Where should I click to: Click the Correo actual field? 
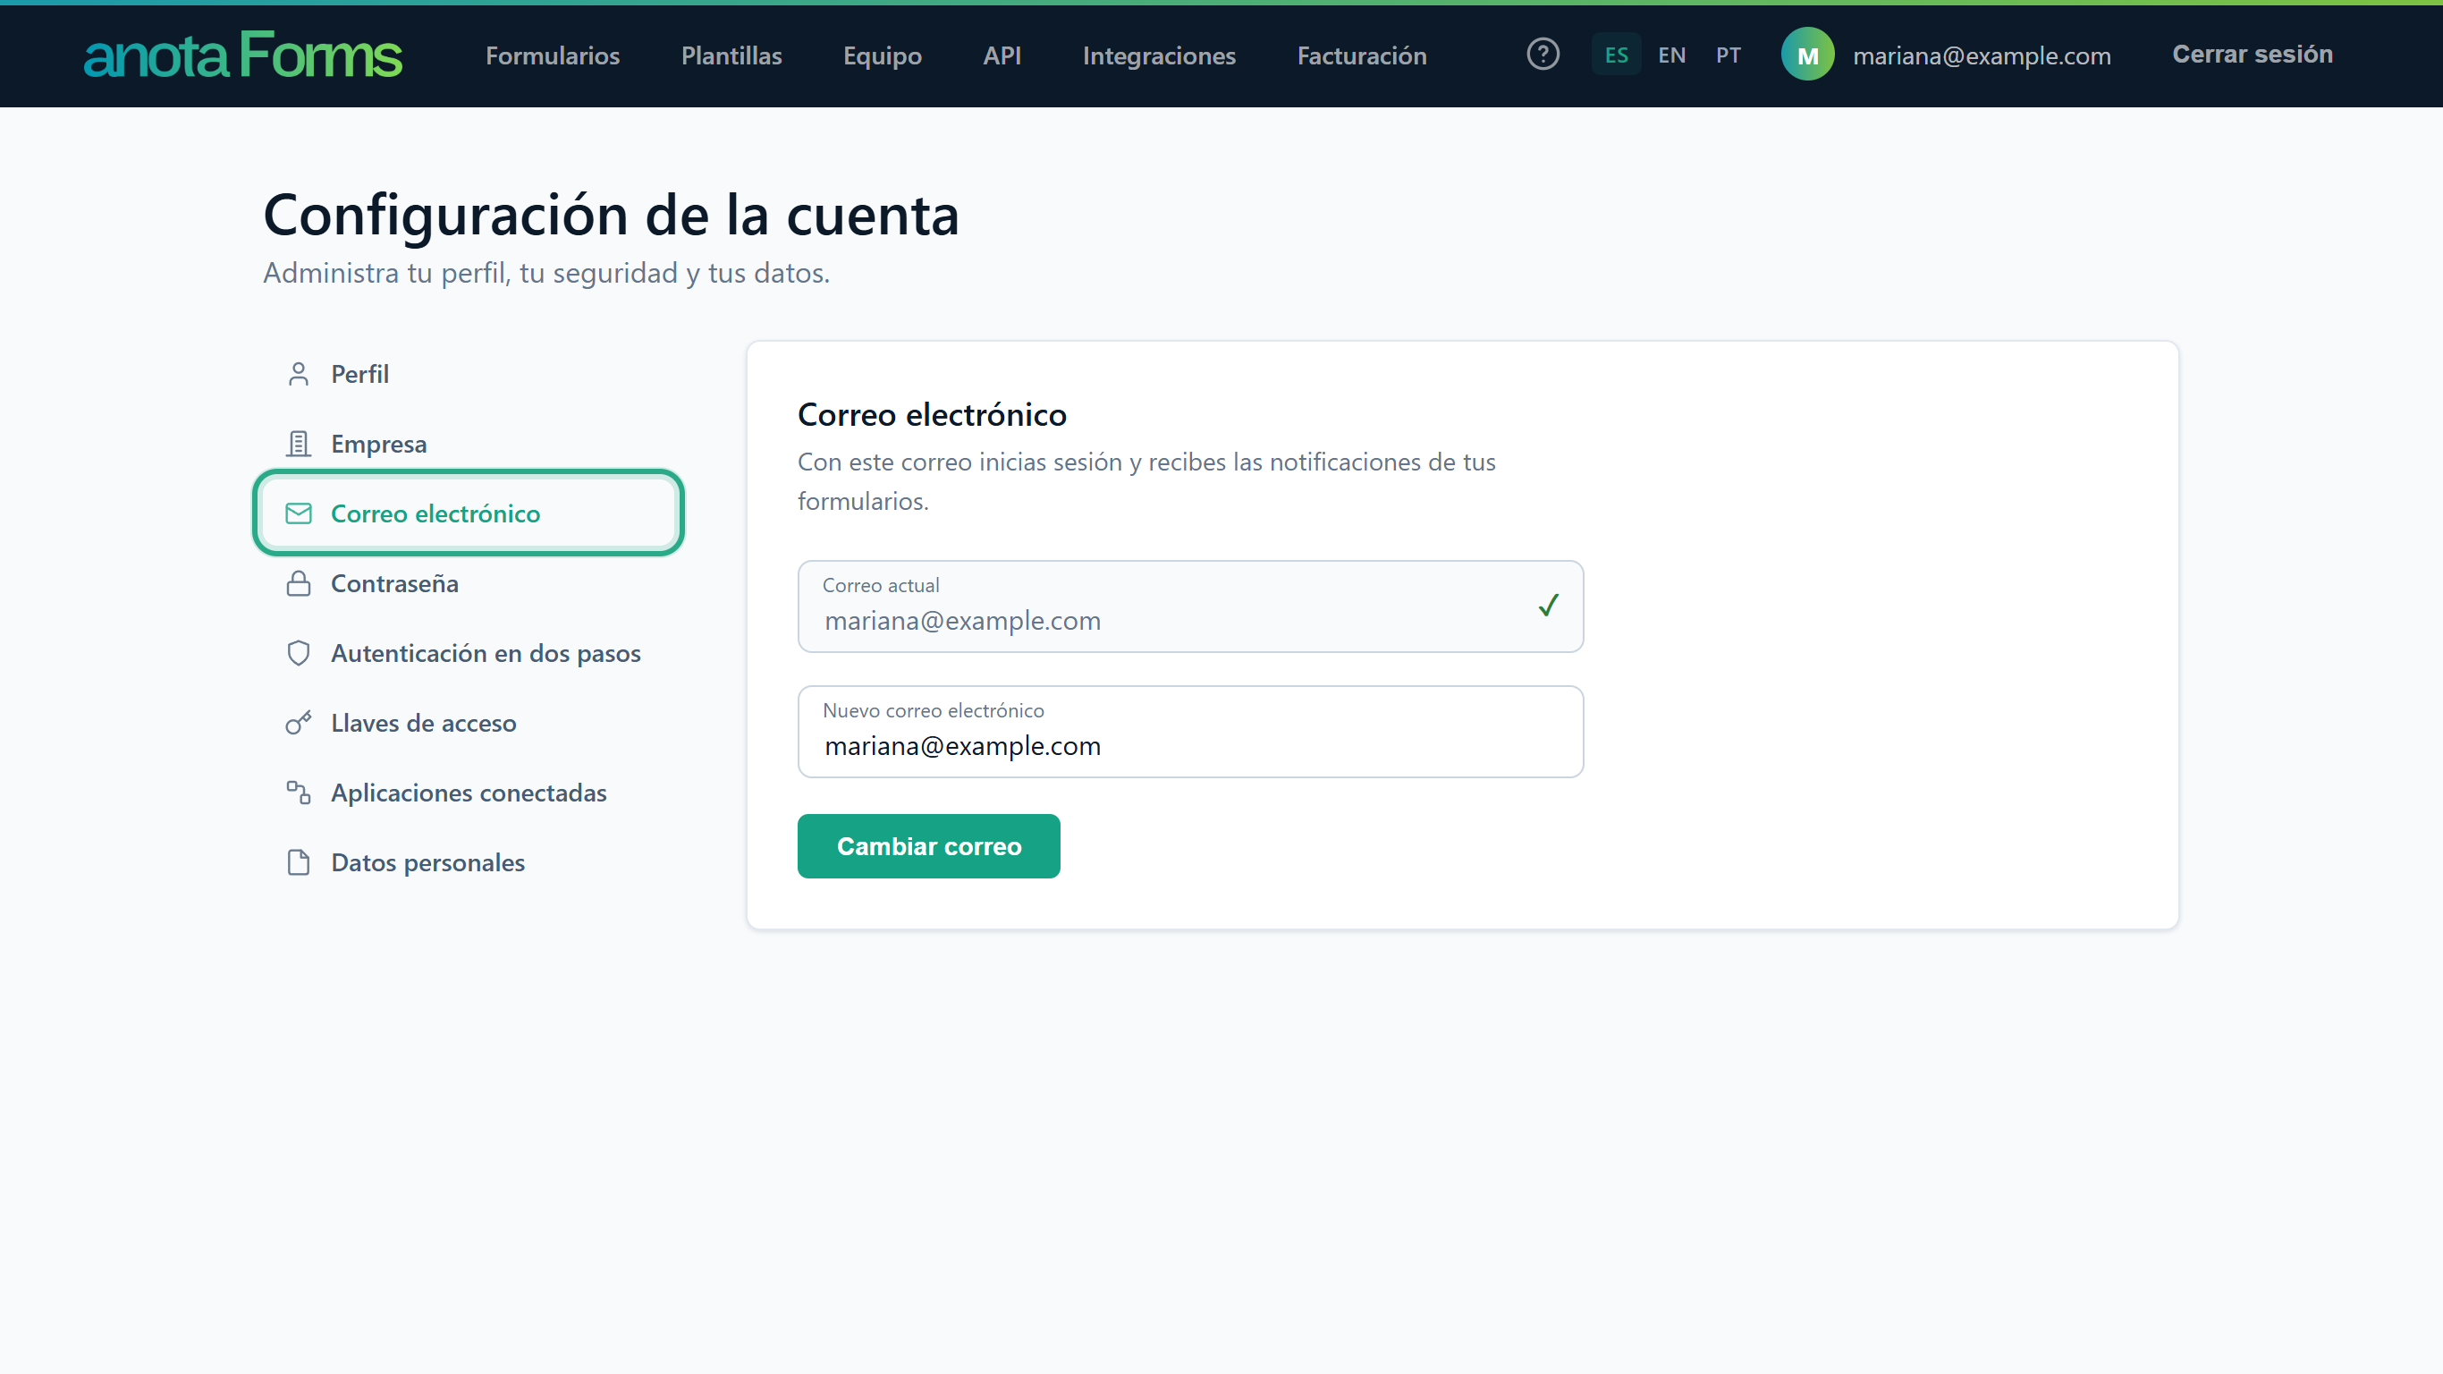[x=1189, y=606]
